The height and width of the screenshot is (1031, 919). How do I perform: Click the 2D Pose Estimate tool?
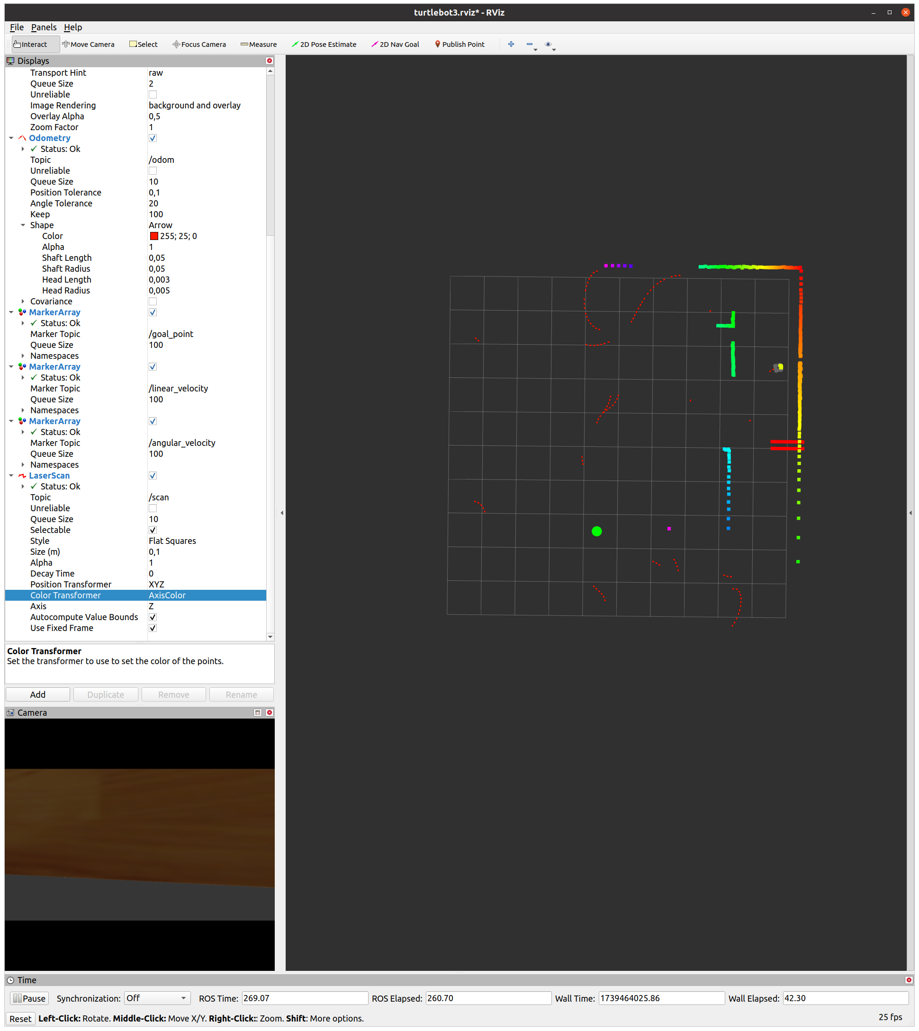point(324,44)
